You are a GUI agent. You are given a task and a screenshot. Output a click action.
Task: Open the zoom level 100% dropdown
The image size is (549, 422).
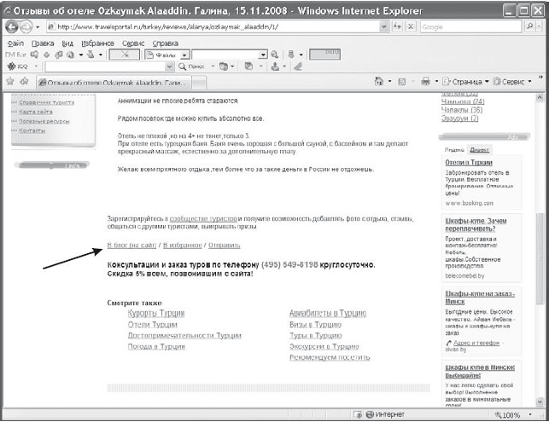516,415
